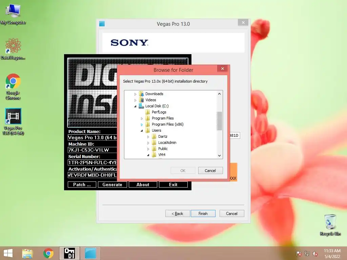Expand the Downloads folder node
Viewport: 347px width, 260px height.
point(135,94)
